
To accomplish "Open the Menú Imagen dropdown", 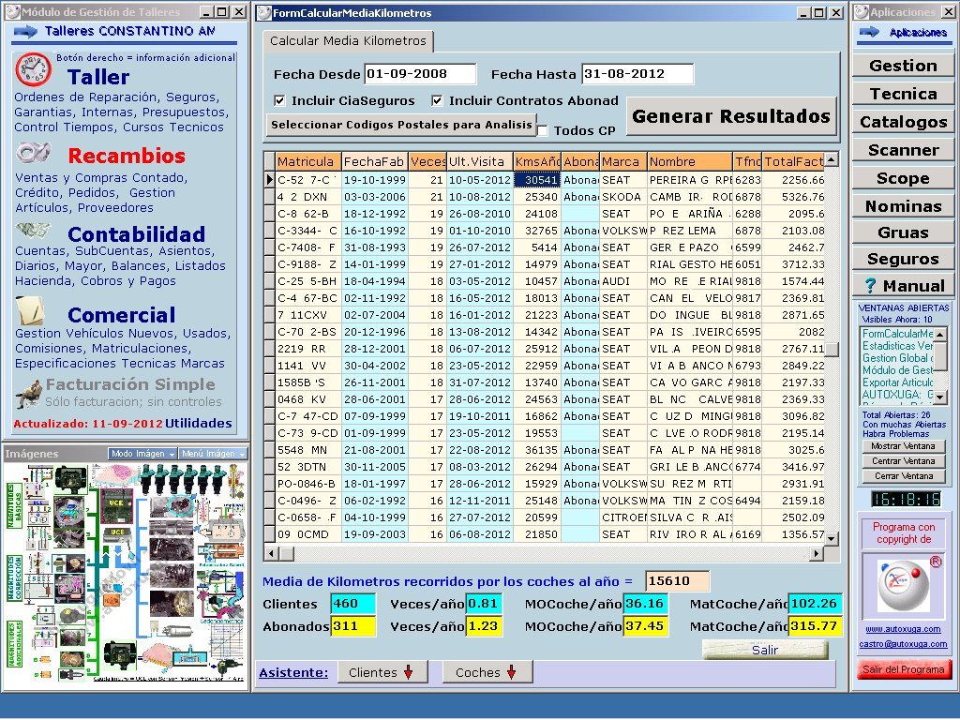I will click(213, 454).
